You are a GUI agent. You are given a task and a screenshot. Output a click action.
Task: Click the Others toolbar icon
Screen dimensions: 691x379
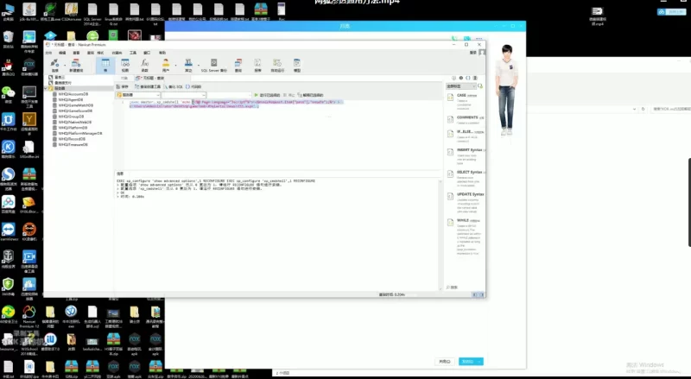(x=188, y=65)
